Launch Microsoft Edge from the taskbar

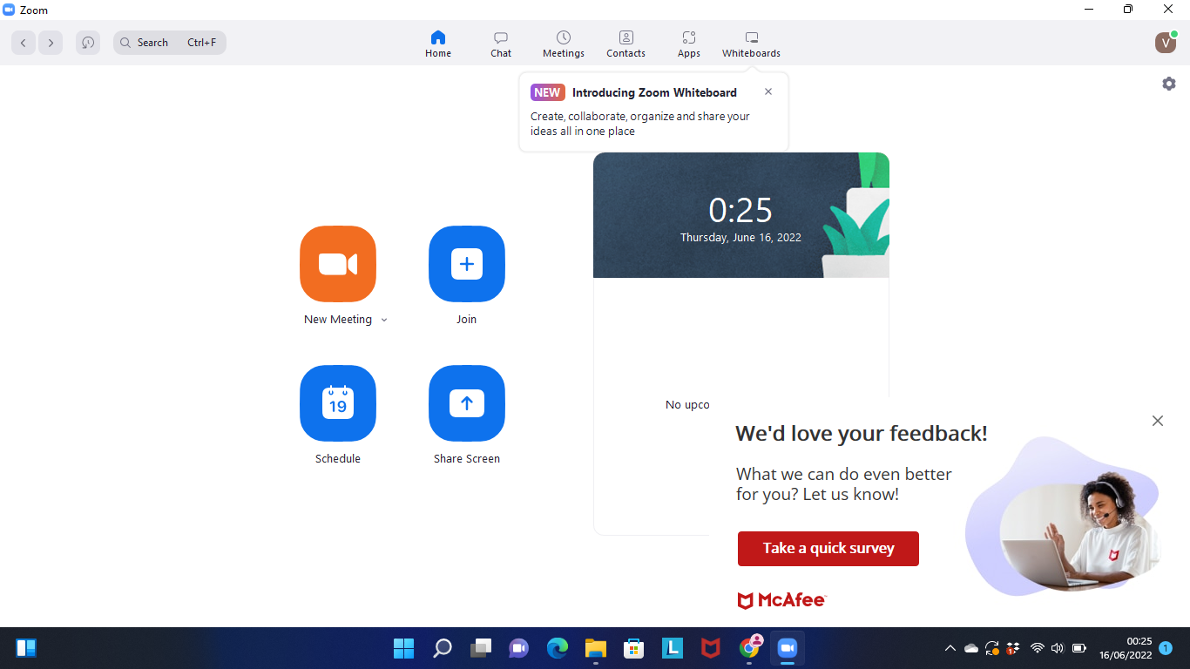558,648
